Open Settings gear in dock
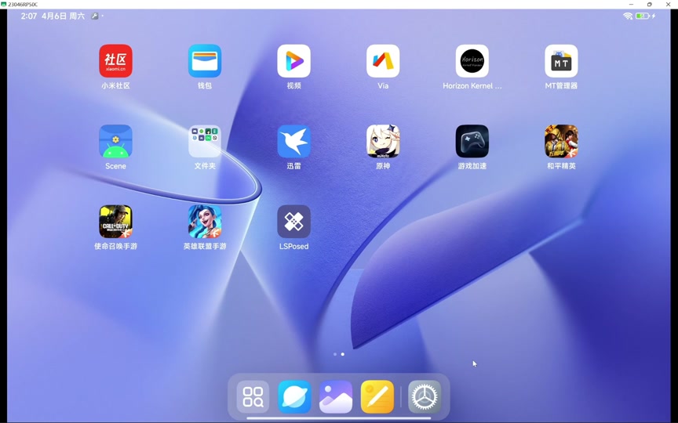 coord(425,396)
